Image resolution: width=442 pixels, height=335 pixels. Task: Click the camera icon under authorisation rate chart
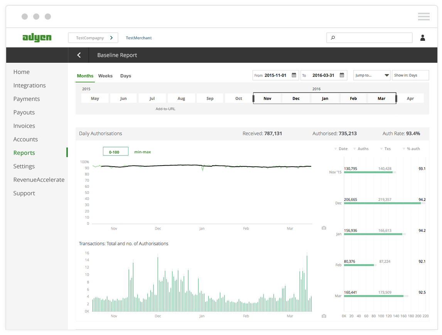click(324, 228)
